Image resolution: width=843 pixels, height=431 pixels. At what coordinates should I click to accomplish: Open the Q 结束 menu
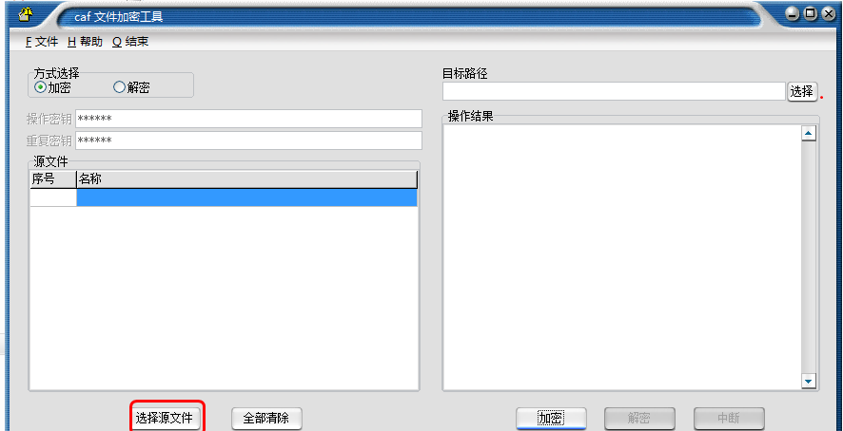(x=130, y=42)
